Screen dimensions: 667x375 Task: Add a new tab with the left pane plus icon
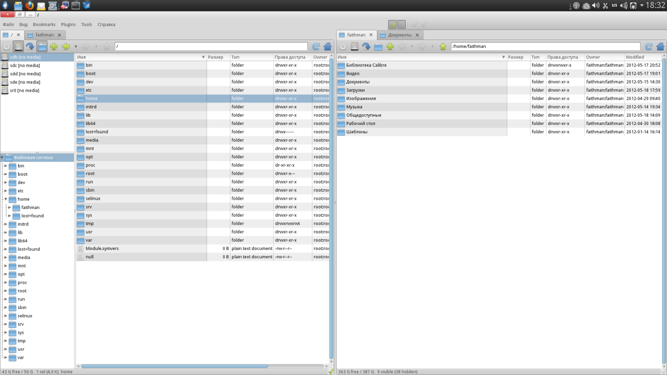54,46
